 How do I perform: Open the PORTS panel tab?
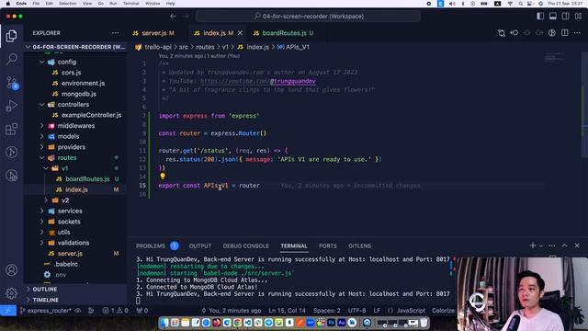(x=328, y=245)
